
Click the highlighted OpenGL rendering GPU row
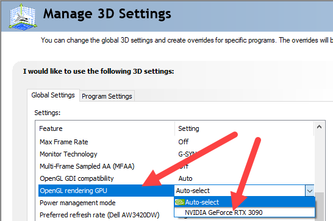coord(106,191)
